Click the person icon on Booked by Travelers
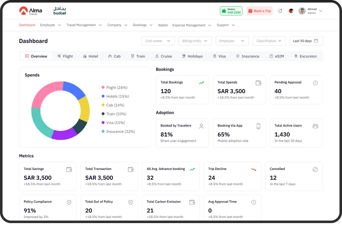 201,126
